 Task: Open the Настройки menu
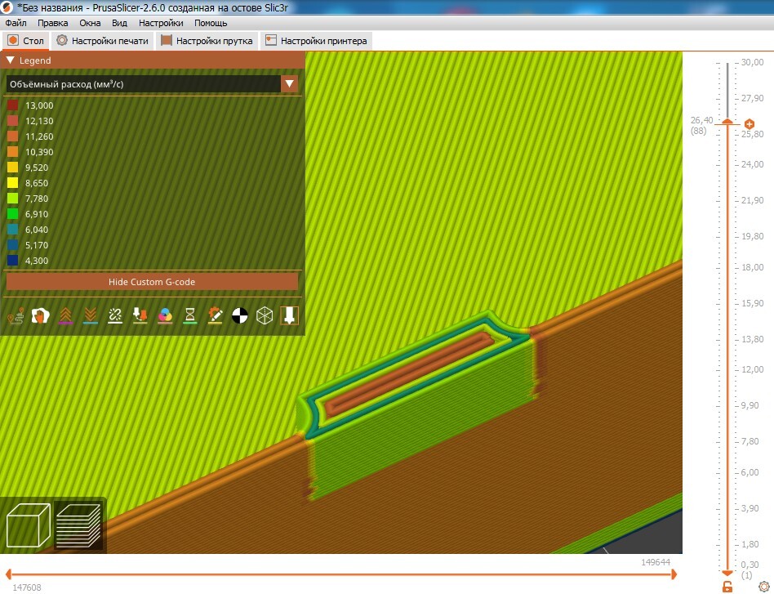pyautogui.click(x=161, y=23)
